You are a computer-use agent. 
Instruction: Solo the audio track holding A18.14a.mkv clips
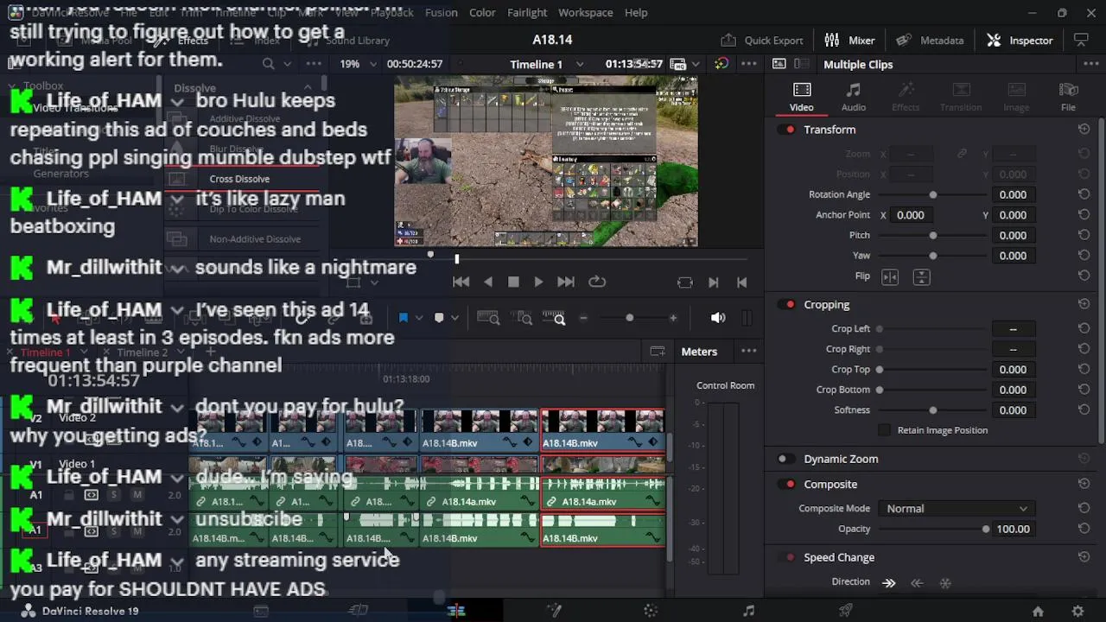[x=113, y=495]
